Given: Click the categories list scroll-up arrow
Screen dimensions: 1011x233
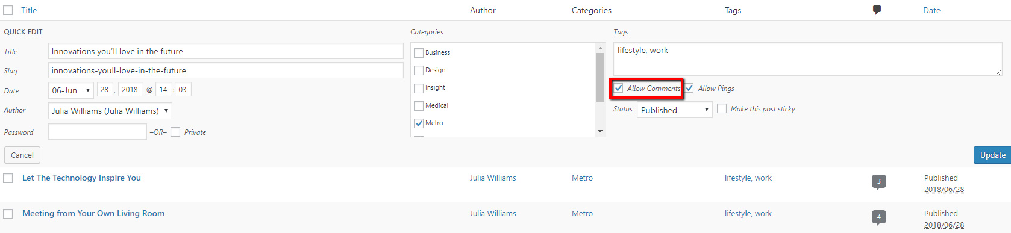Looking at the screenshot, I should (600, 48).
